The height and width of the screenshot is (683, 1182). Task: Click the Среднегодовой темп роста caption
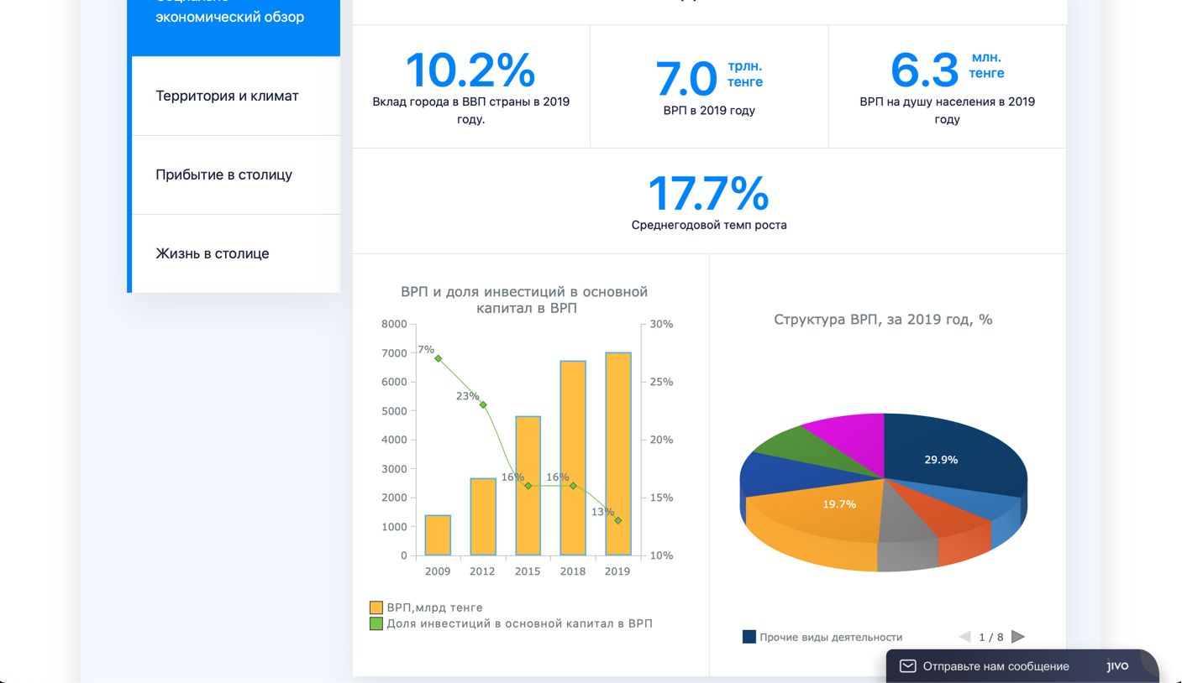709,225
